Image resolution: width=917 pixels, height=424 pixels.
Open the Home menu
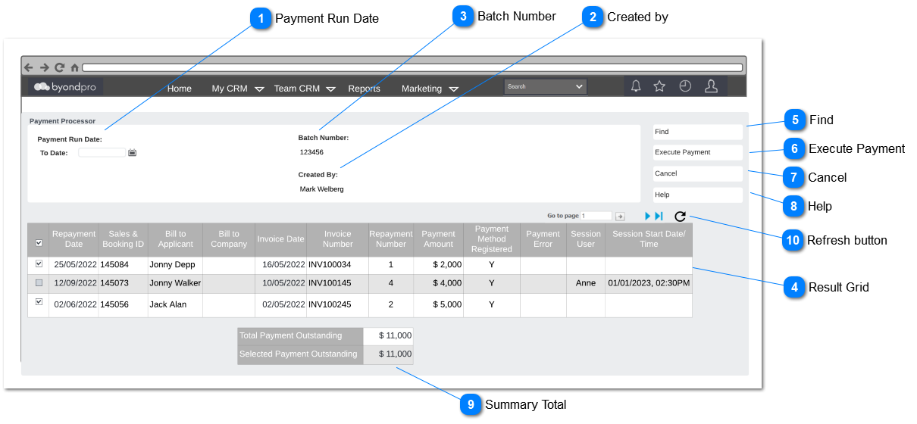[x=180, y=89]
